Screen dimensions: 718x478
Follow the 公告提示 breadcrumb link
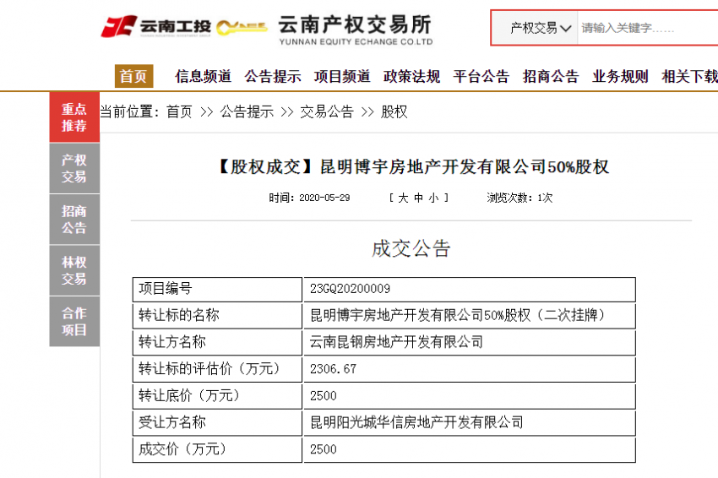pos(247,111)
